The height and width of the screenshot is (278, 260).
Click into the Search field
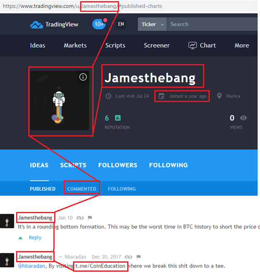pos(212,24)
